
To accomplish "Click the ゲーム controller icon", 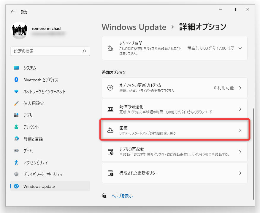I will click(16, 150).
